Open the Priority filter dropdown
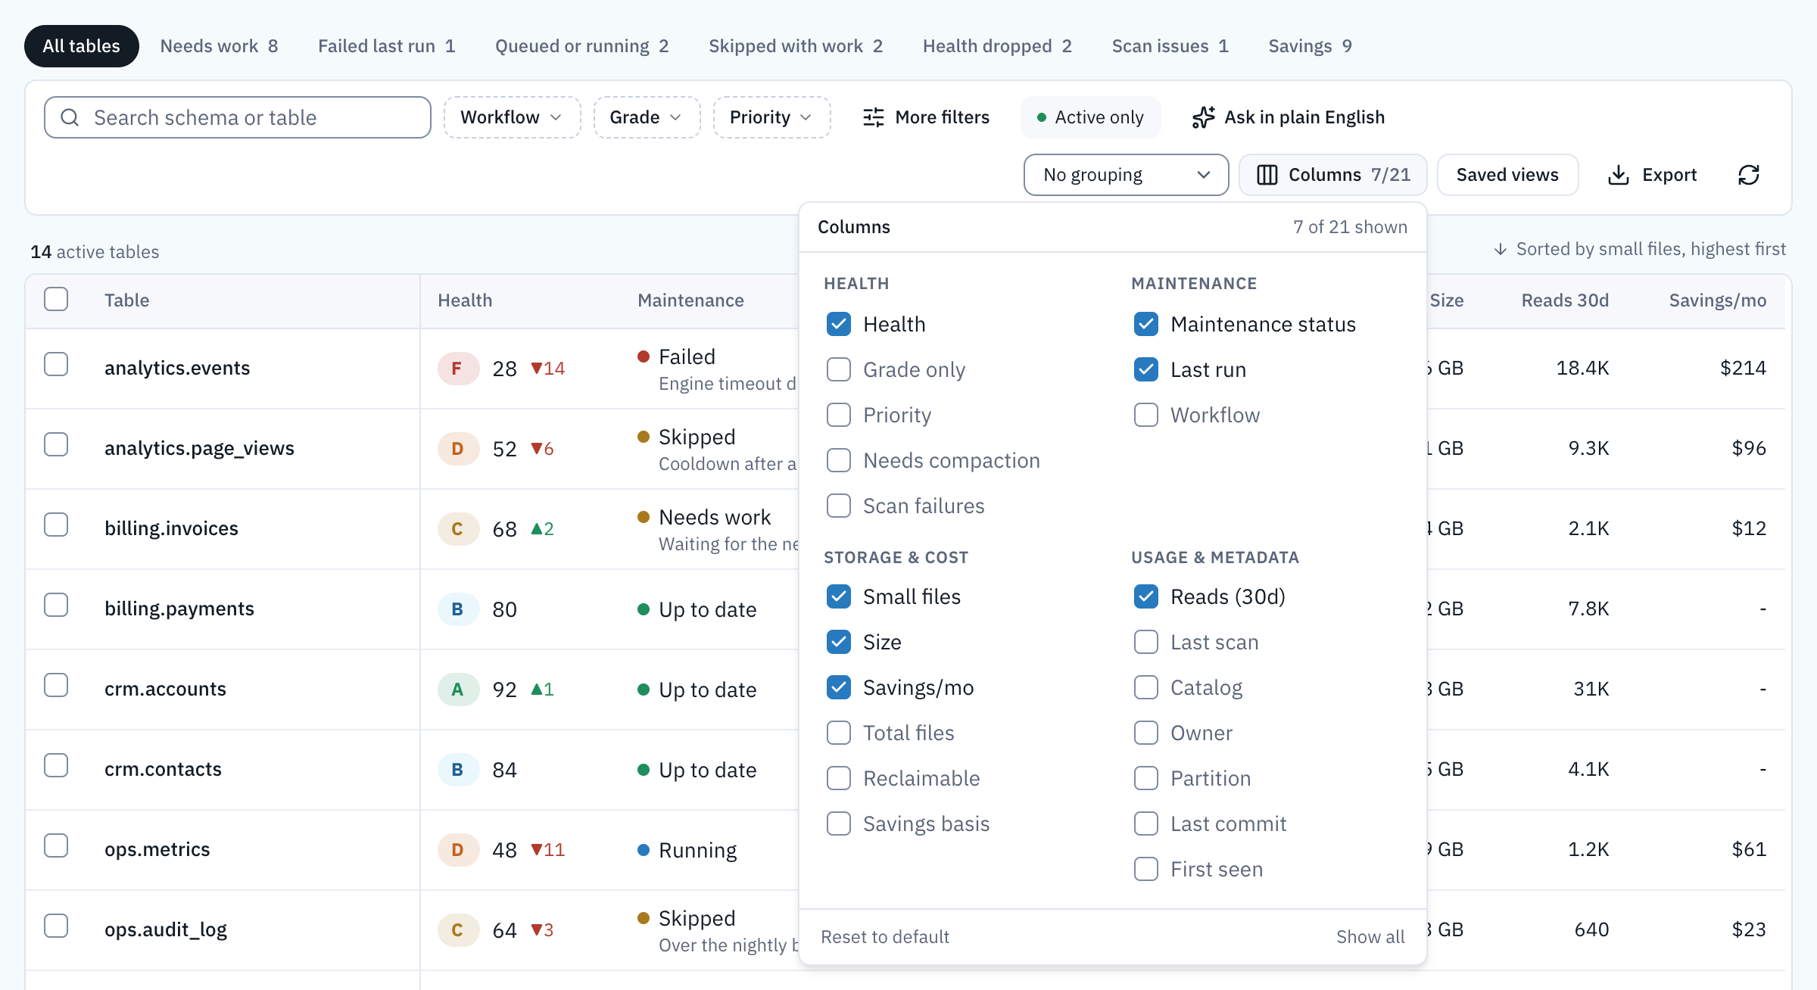 coord(771,117)
